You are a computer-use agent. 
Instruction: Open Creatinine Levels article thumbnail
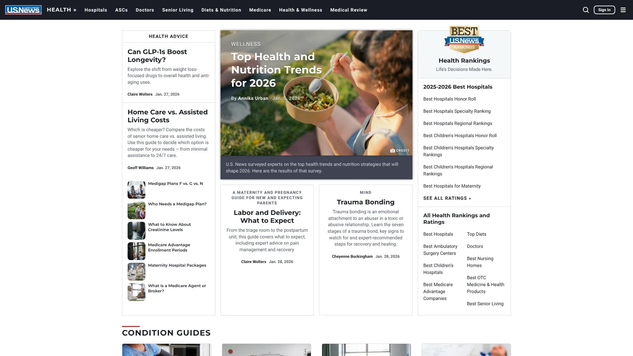tap(136, 230)
